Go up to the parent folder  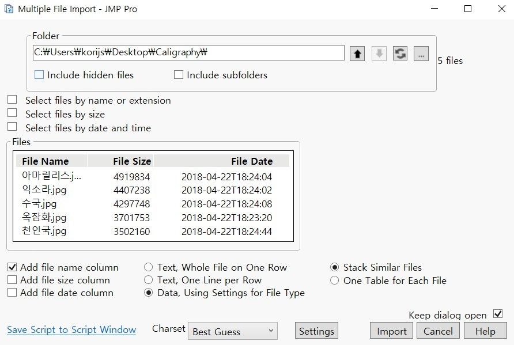coord(357,54)
